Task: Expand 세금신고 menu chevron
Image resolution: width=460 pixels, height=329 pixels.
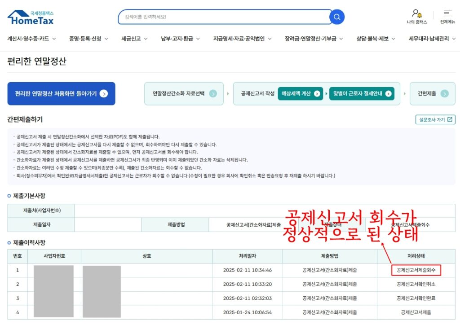Action: [146, 39]
